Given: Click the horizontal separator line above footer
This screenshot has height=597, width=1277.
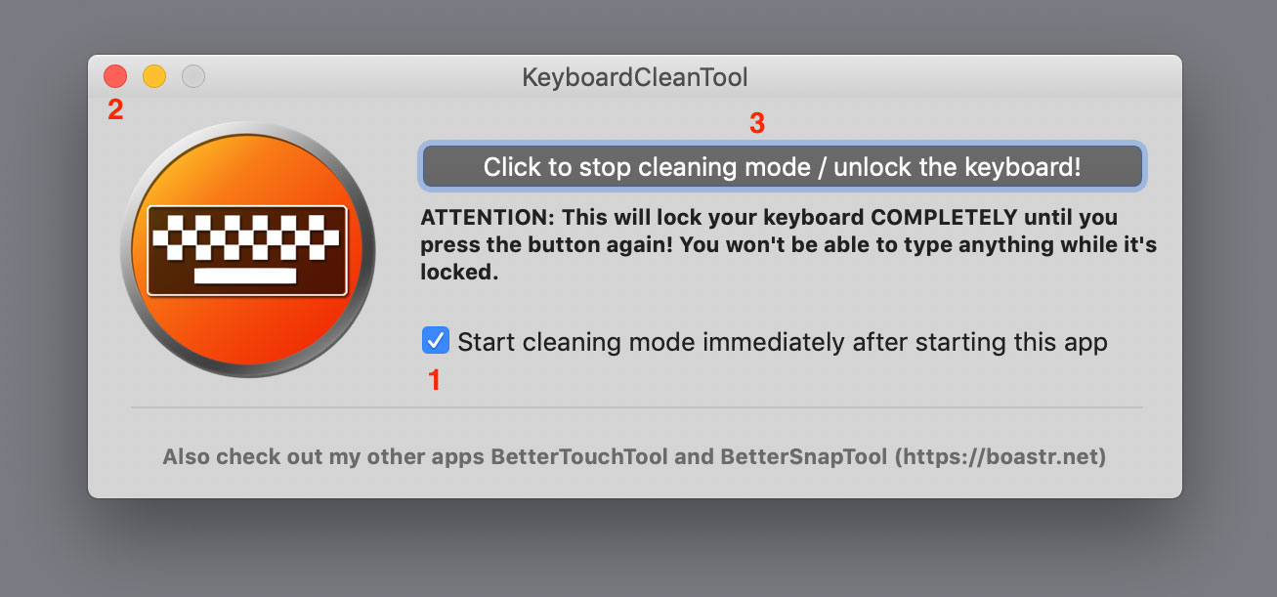Looking at the screenshot, I should click(636, 407).
